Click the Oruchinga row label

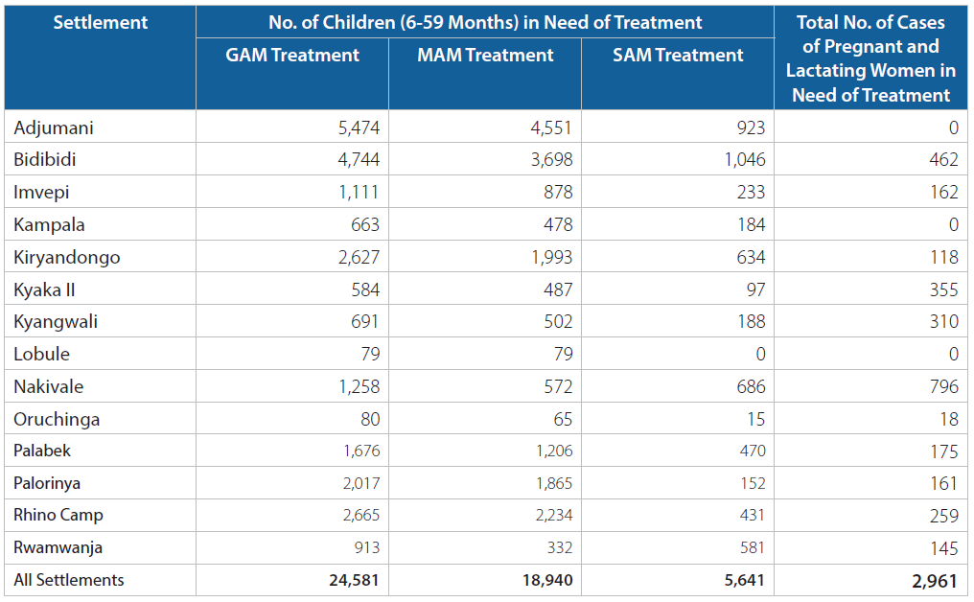click(57, 420)
